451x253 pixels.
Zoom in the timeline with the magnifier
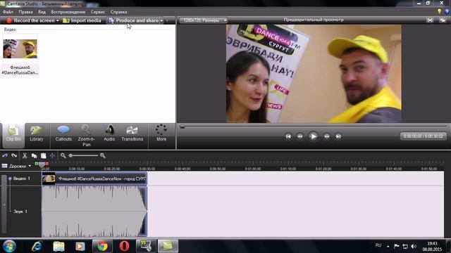point(103,155)
